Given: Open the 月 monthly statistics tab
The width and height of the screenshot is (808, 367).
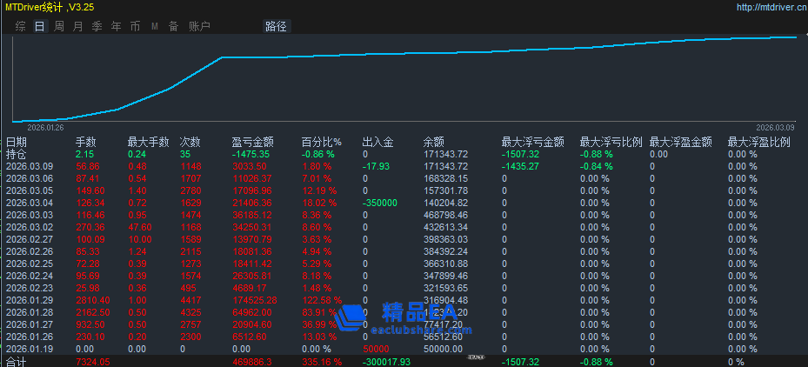Looking at the screenshot, I should coord(77,27).
